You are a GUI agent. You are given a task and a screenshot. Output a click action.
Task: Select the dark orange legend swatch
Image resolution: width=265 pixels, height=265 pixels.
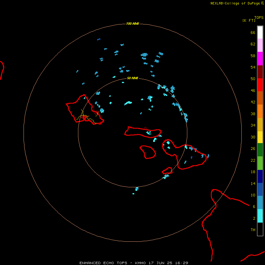pyautogui.click(x=260, y=98)
